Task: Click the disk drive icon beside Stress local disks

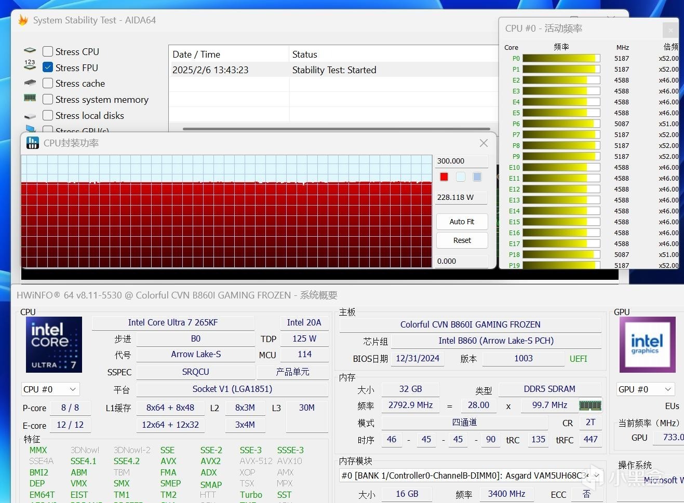Action: point(30,116)
